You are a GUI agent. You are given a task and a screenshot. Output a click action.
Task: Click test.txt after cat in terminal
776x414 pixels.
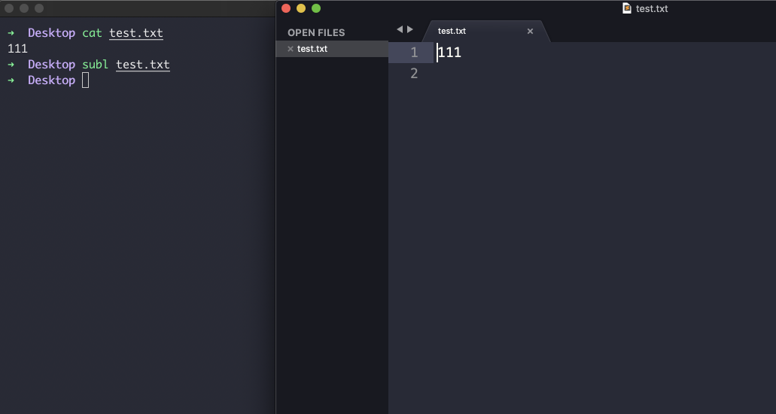tap(136, 33)
